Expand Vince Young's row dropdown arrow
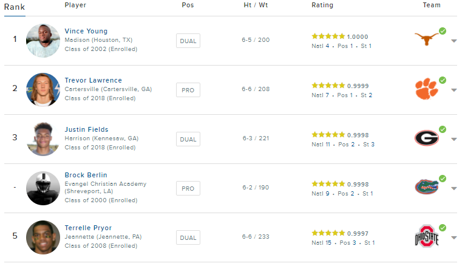The height and width of the screenshot is (266, 465). coord(453,41)
